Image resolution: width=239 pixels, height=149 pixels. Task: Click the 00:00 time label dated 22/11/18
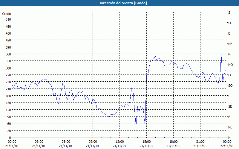click(227, 142)
